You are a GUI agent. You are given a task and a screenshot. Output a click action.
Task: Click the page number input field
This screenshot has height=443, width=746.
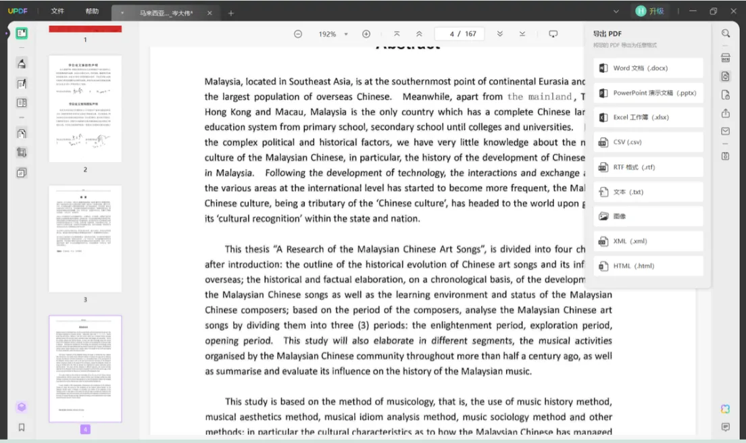coord(459,34)
